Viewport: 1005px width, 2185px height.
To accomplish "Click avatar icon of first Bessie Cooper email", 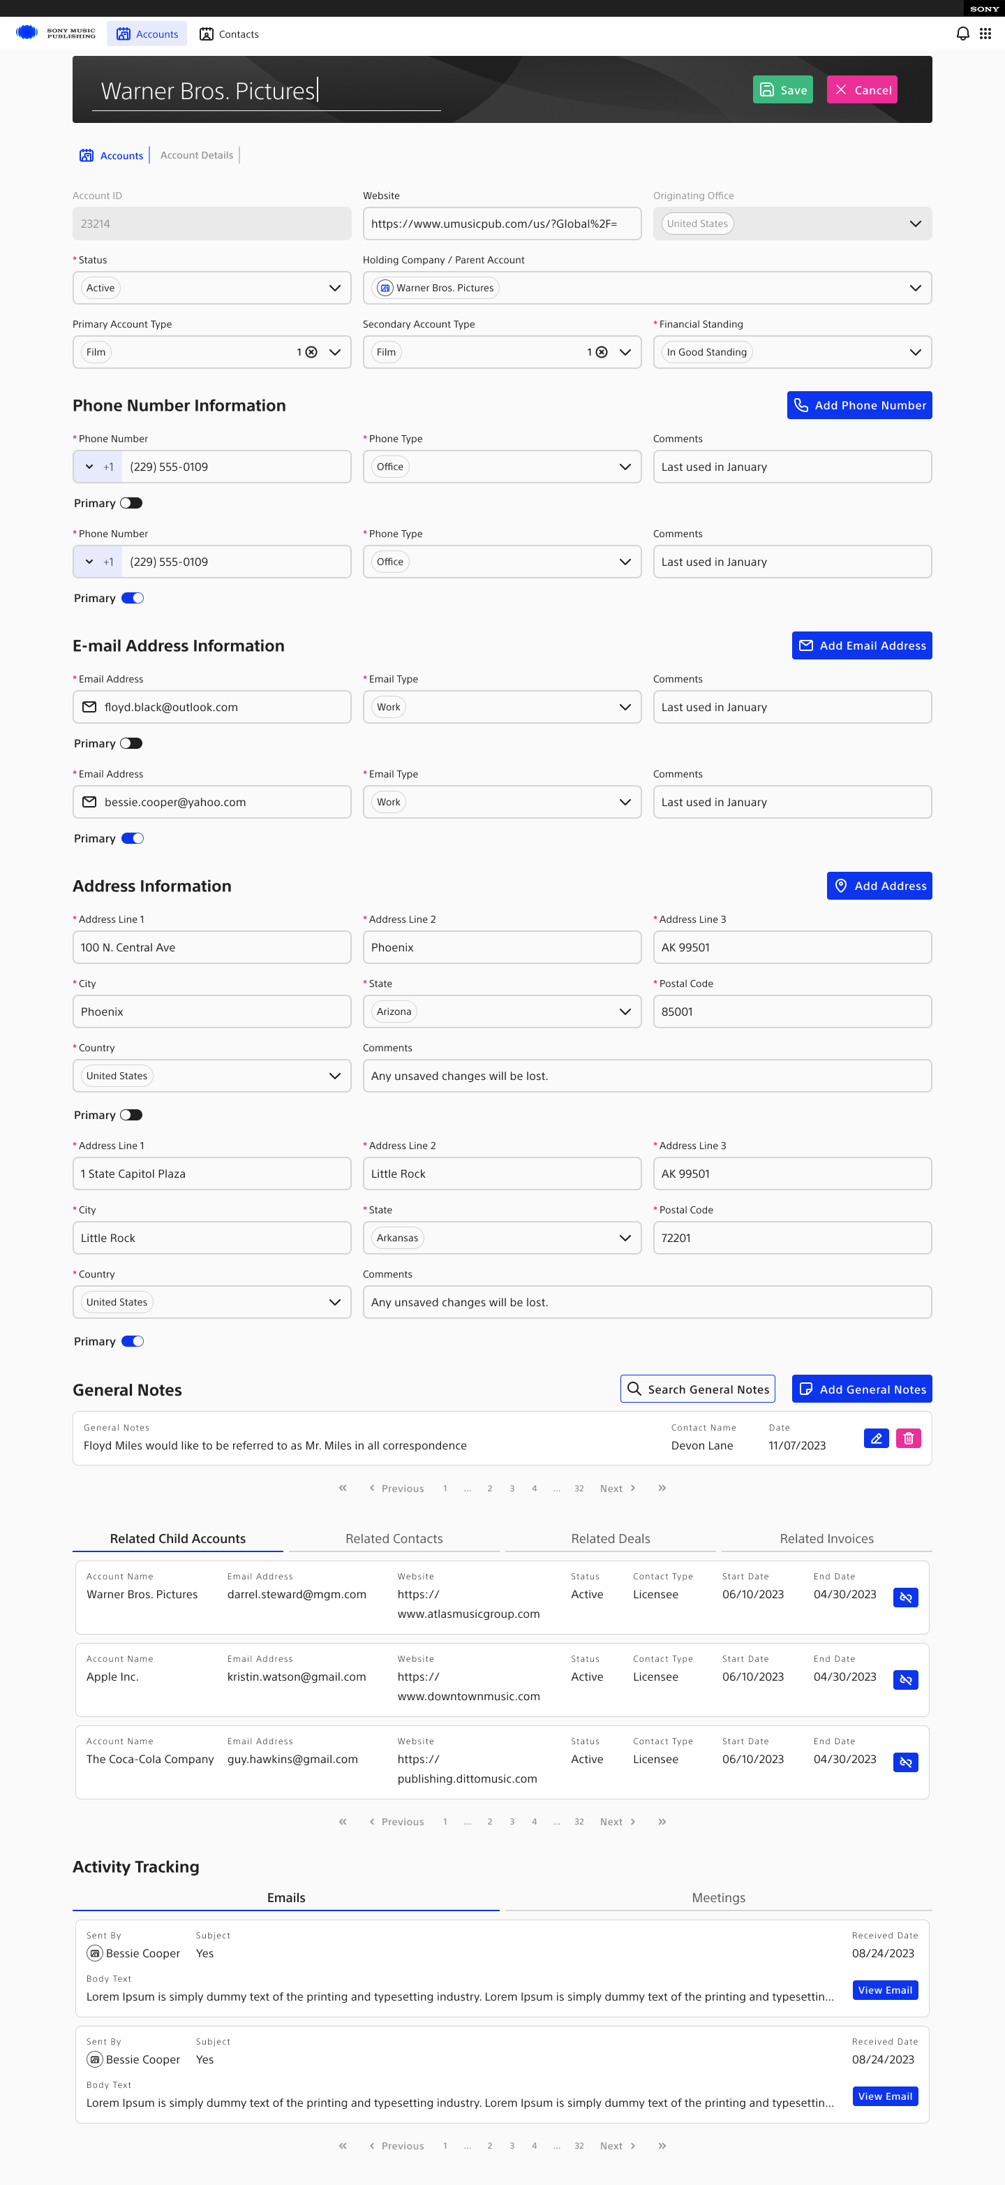I will click(x=95, y=1952).
